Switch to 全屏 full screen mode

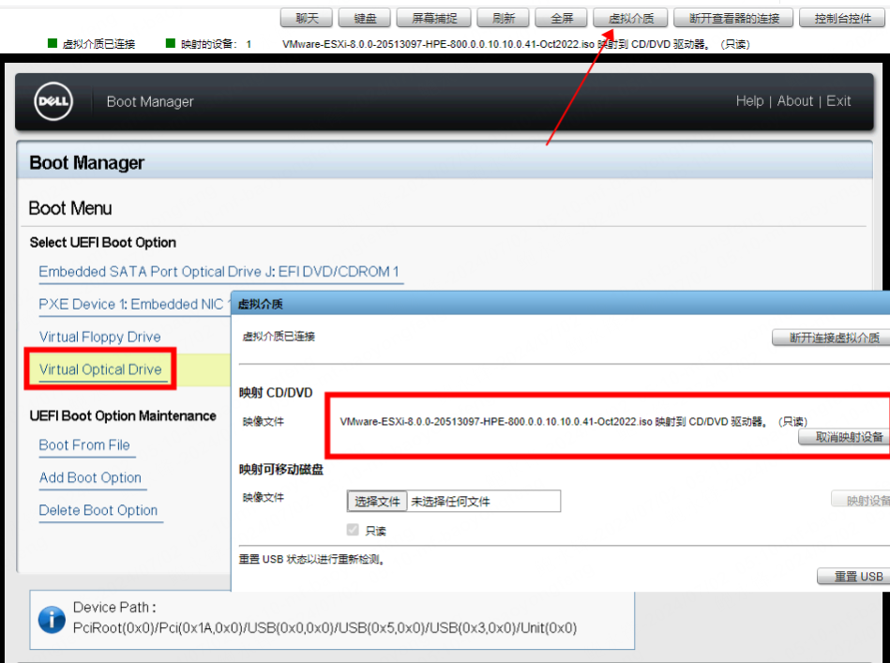(x=562, y=18)
